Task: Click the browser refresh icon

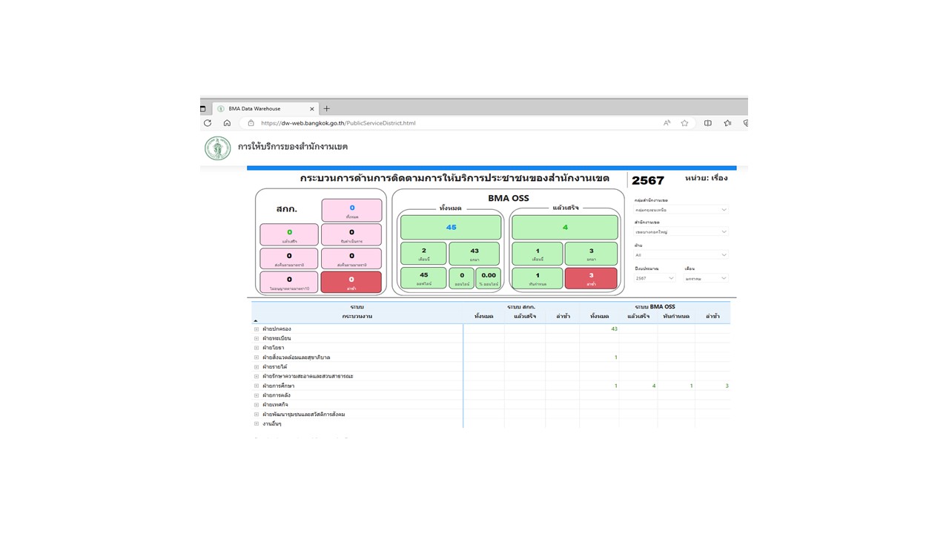Action: pyautogui.click(x=208, y=123)
